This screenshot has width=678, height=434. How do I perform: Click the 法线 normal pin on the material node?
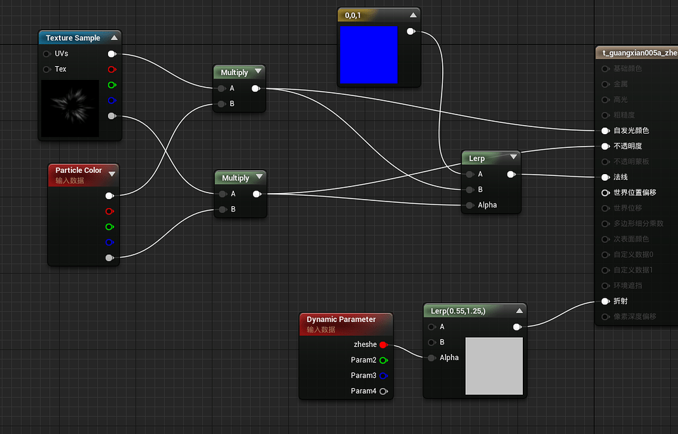[604, 177]
